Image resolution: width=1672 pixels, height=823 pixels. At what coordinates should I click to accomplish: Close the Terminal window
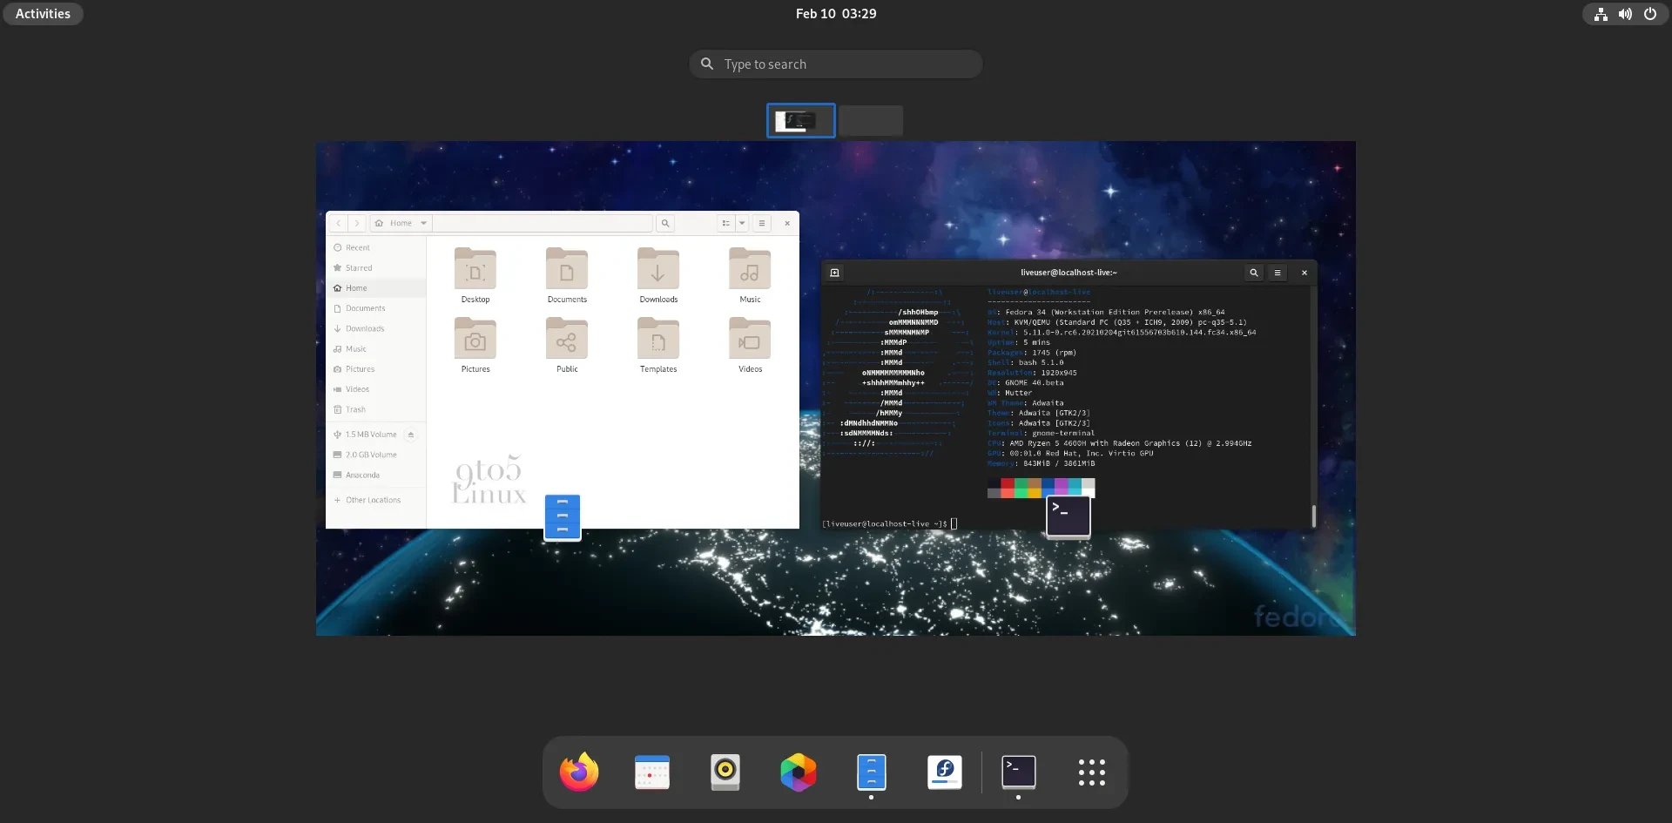click(1305, 273)
